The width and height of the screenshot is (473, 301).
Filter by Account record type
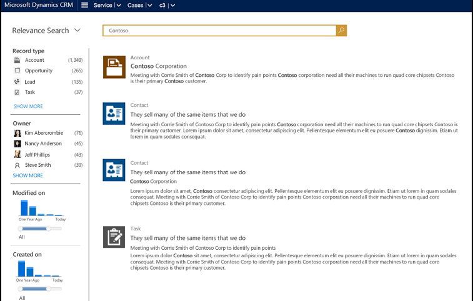coord(34,60)
